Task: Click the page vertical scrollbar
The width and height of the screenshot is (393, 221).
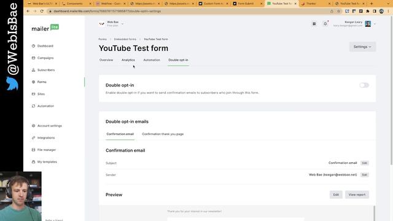Action: (391, 90)
